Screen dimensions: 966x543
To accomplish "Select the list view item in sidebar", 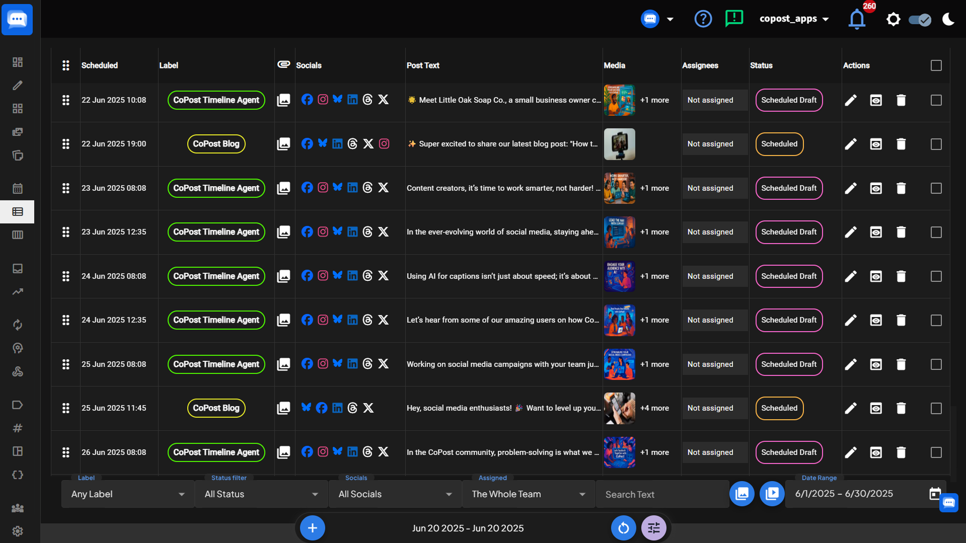I will click(18, 212).
